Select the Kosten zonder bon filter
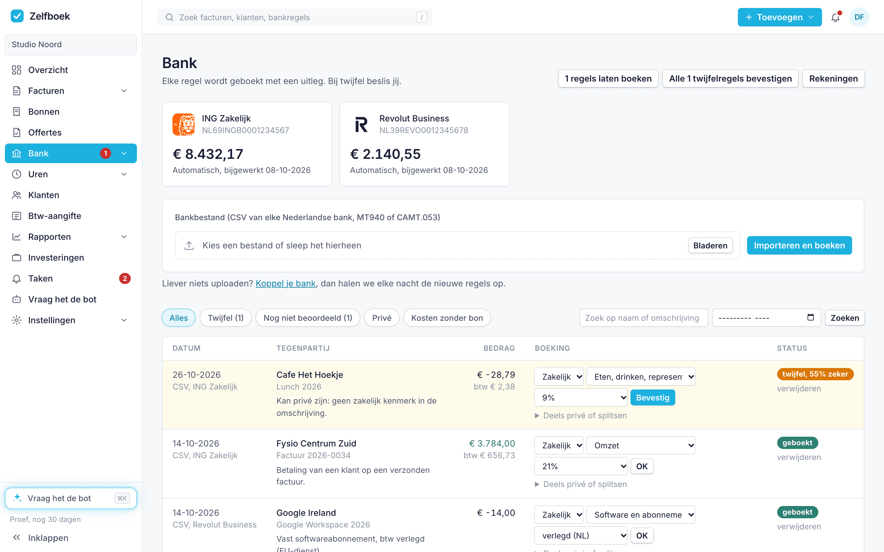 pyautogui.click(x=447, y=318)
